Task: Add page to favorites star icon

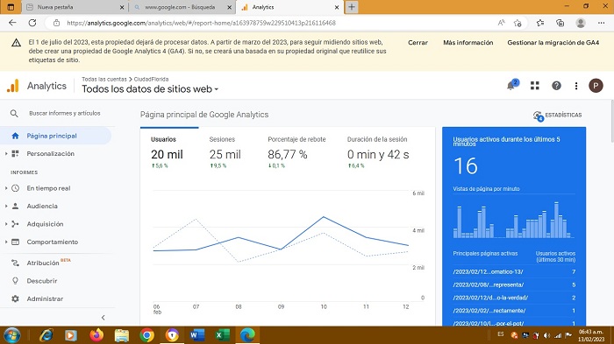Action: 518,23
